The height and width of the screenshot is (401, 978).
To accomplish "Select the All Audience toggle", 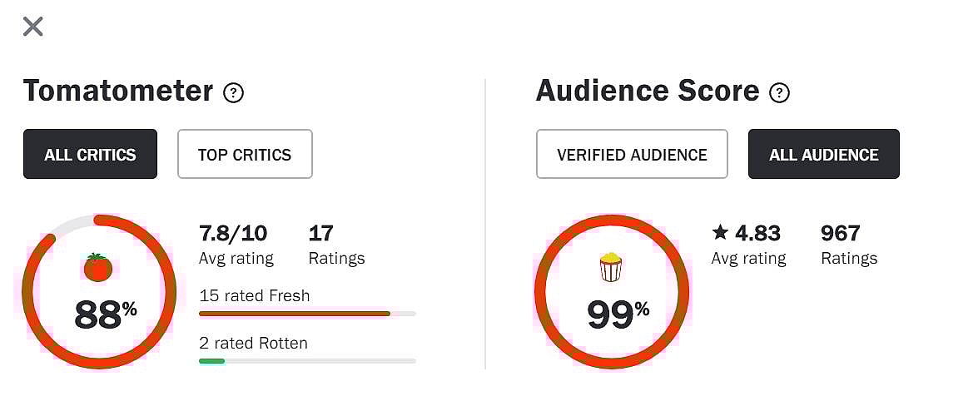I will tap(823, 154).
